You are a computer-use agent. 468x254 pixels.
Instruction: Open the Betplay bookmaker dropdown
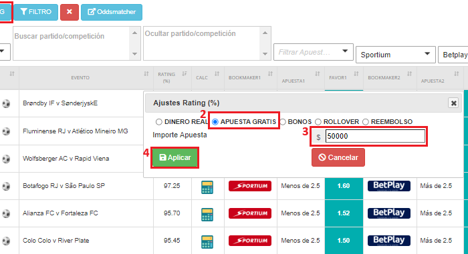click(x=453, y=55)
